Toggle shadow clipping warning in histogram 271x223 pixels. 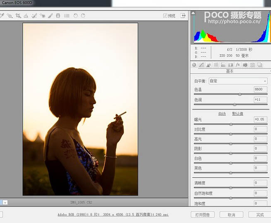pyautogui.click(x=193, y=13)
